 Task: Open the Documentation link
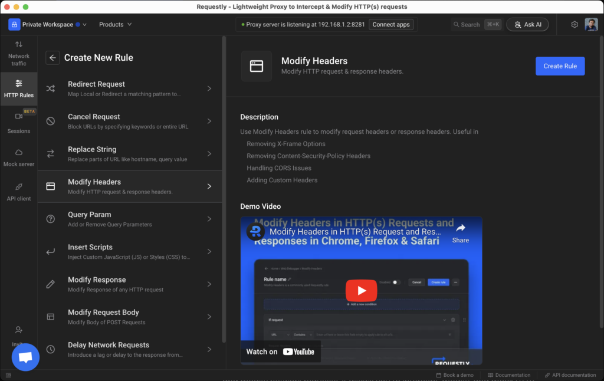point(509,375)
